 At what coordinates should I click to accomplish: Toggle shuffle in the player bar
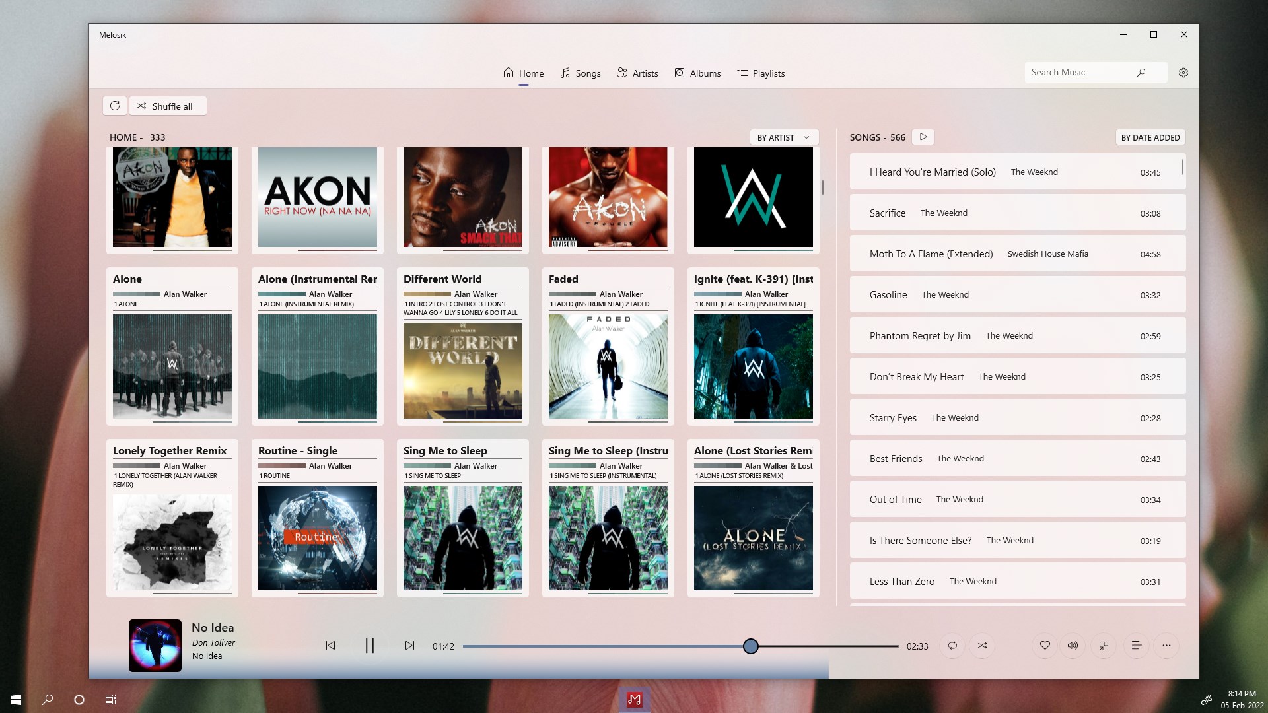click(983, 646)
